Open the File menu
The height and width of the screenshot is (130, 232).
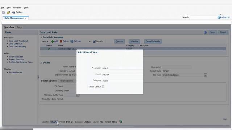point(3,8)
